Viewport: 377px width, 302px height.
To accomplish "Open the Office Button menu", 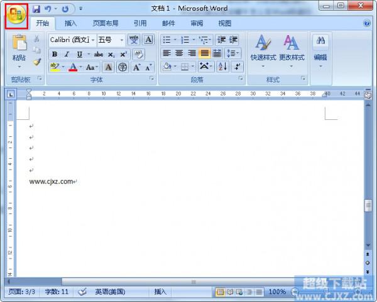I will point(16,15).
